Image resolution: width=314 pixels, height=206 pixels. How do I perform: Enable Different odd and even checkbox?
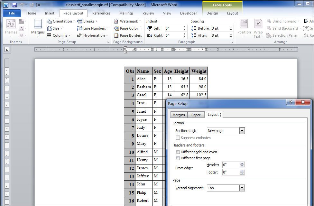click(178, 152)
